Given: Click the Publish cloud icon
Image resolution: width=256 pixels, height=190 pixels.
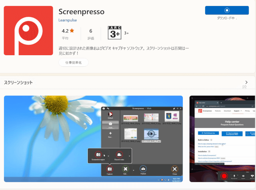Looking at the screenshot, I should [143, 169].
